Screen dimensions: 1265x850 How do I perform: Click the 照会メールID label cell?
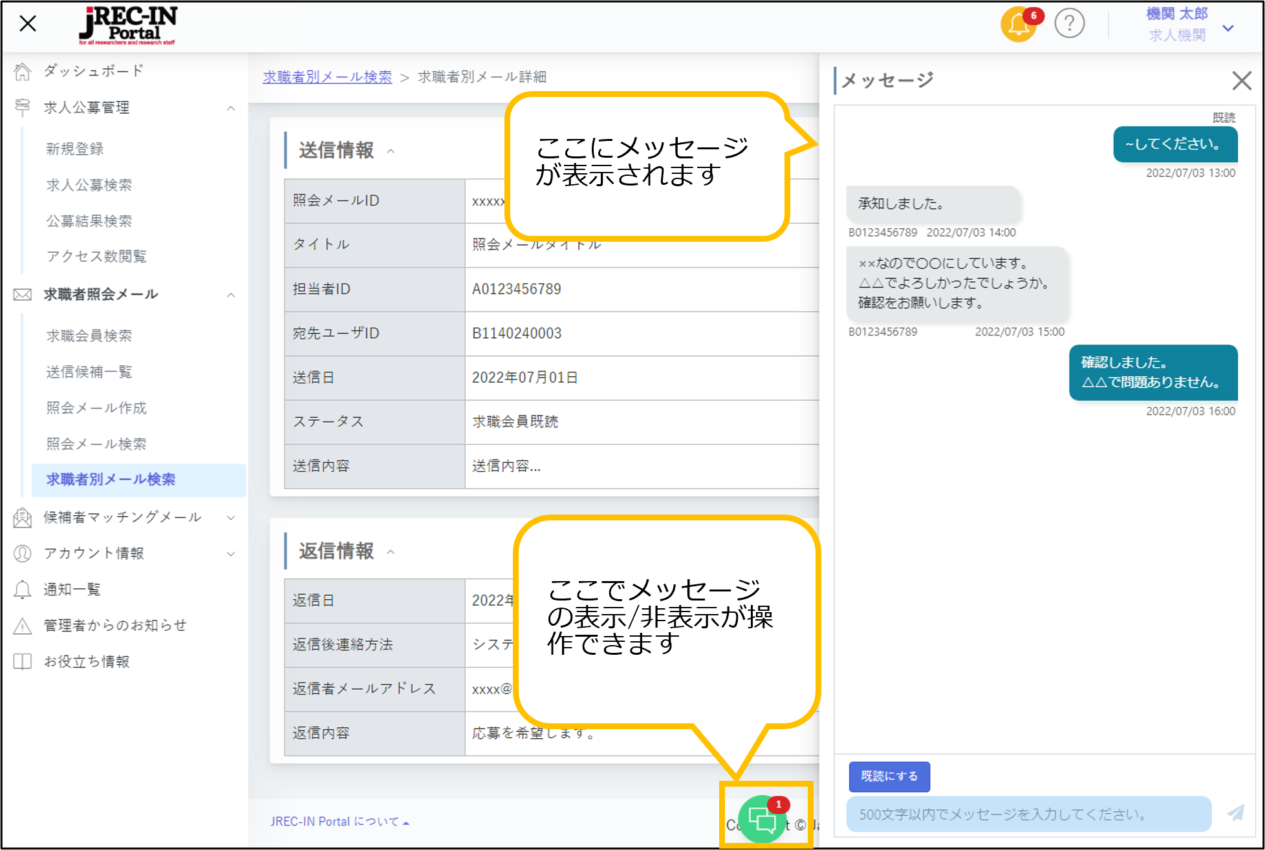coord(374,201)
